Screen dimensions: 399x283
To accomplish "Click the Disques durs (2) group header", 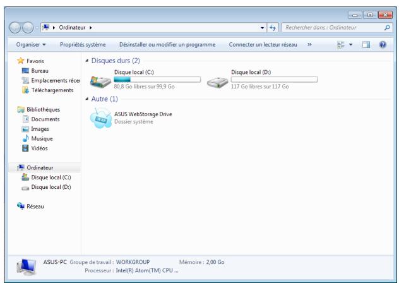I will click(116, 61).
